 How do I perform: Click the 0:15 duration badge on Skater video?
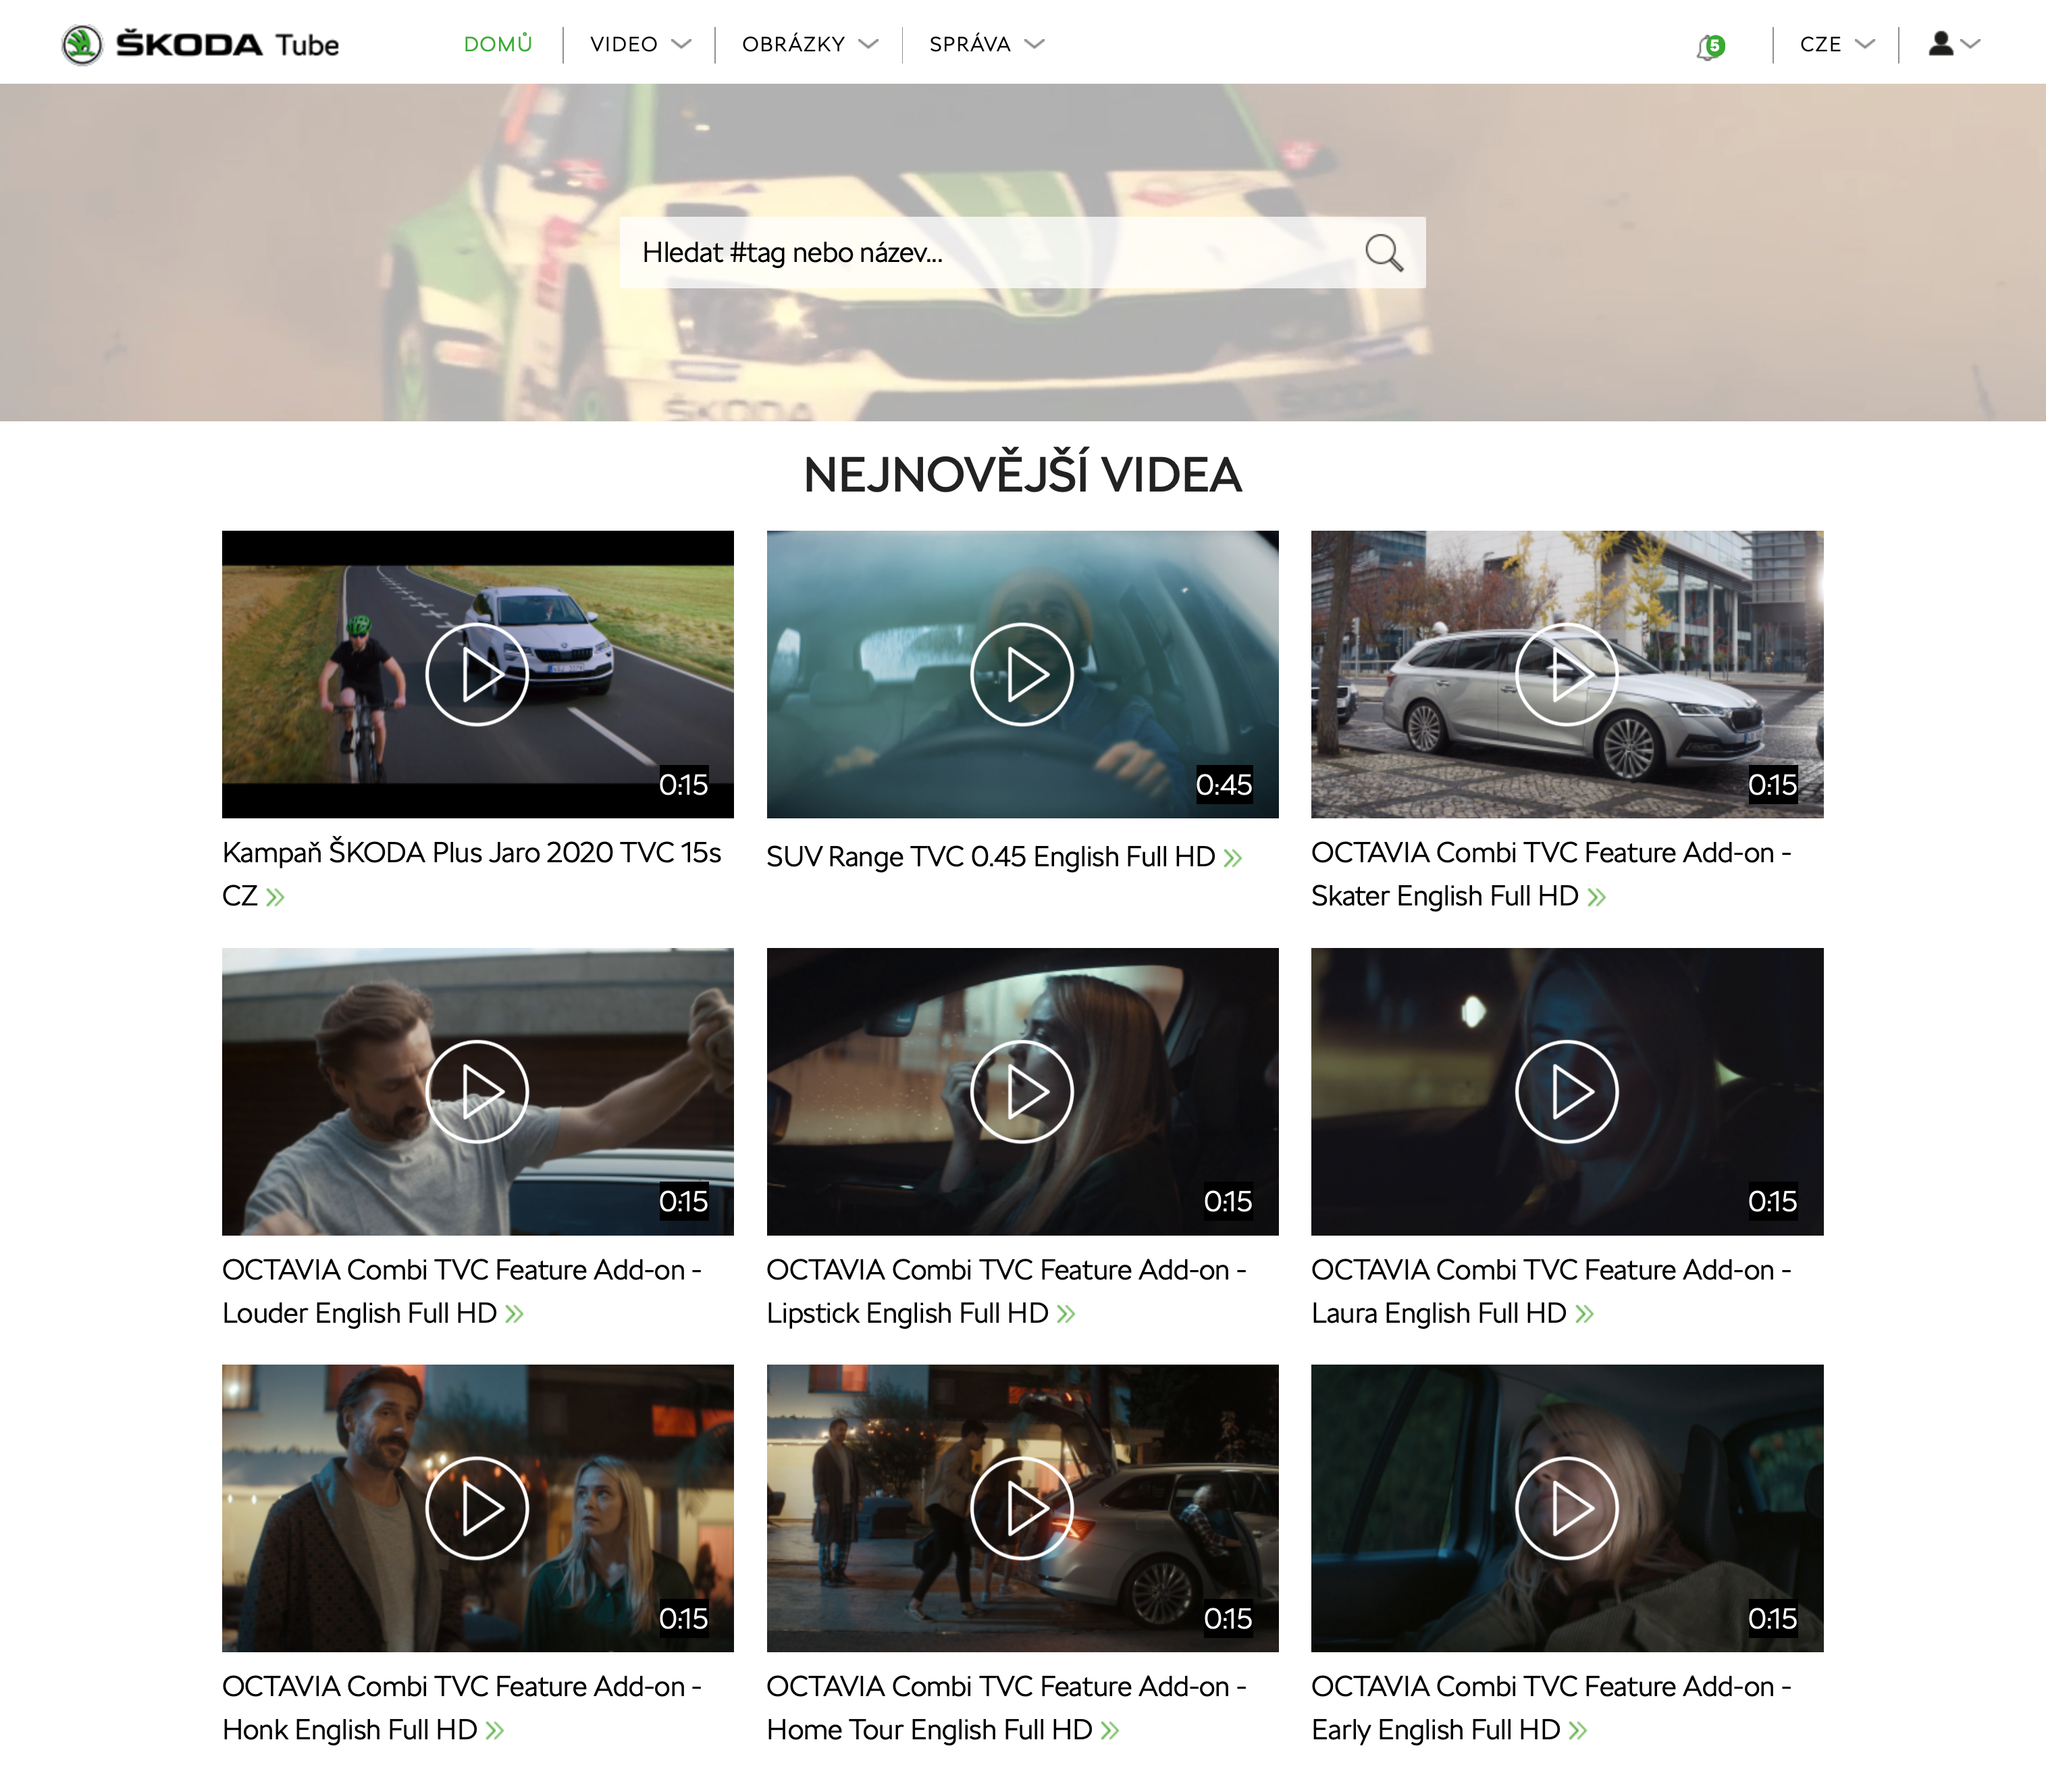click(x=1772, y=785)
